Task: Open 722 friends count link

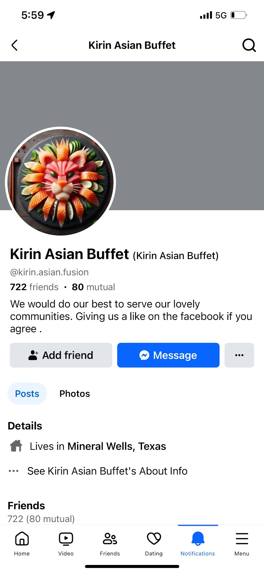Action: point(34,287)
